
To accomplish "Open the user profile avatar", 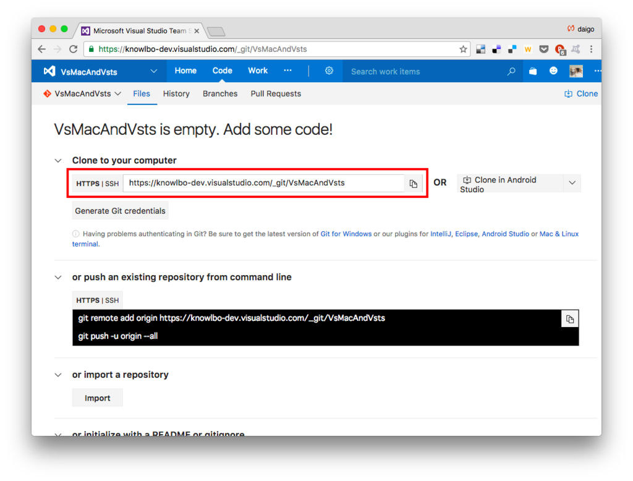I will click(x=576, y=71).
